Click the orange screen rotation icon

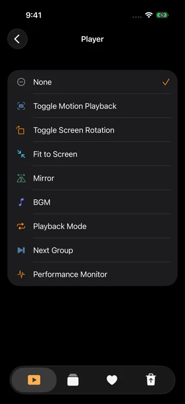click(x=21, y=130)
